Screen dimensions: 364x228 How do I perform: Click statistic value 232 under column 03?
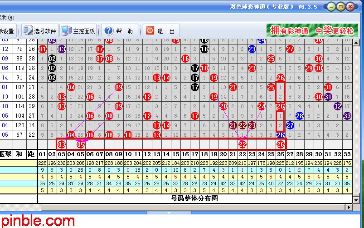62,163
